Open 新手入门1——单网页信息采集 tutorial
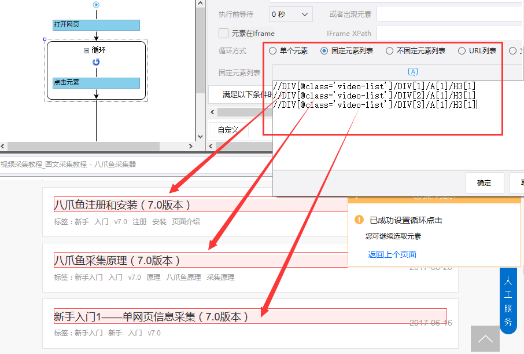 [151, 316]
